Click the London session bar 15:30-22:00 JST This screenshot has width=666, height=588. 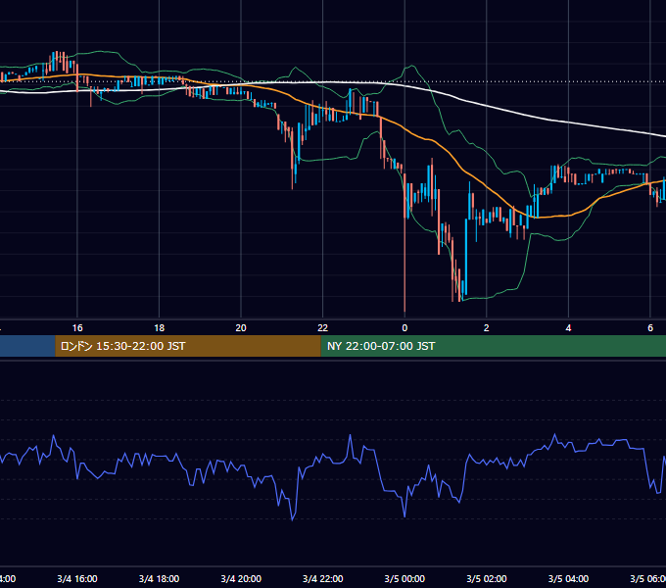tap(188, 346)
